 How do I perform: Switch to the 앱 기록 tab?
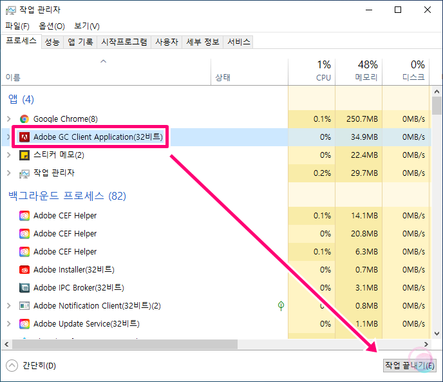[x=80, y=42]
